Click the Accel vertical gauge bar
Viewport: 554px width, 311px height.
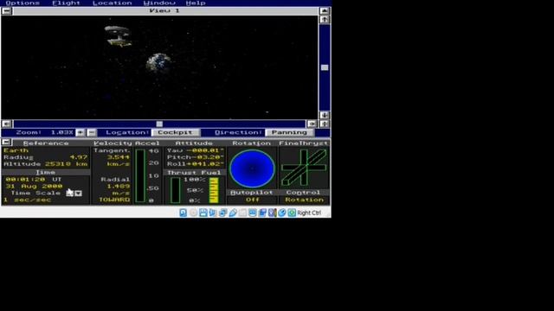click(140, 175)
